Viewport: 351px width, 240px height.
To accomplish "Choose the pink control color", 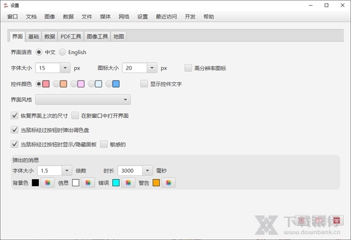I will 74,84.
